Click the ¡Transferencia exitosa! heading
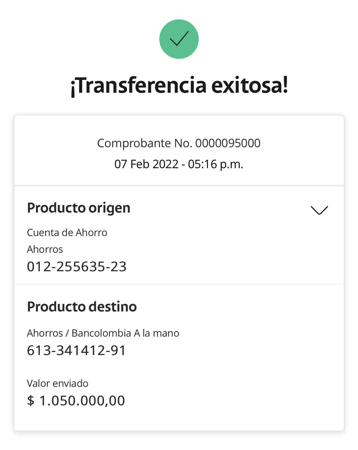Screen dimensions: 358x450 (179, 85)
